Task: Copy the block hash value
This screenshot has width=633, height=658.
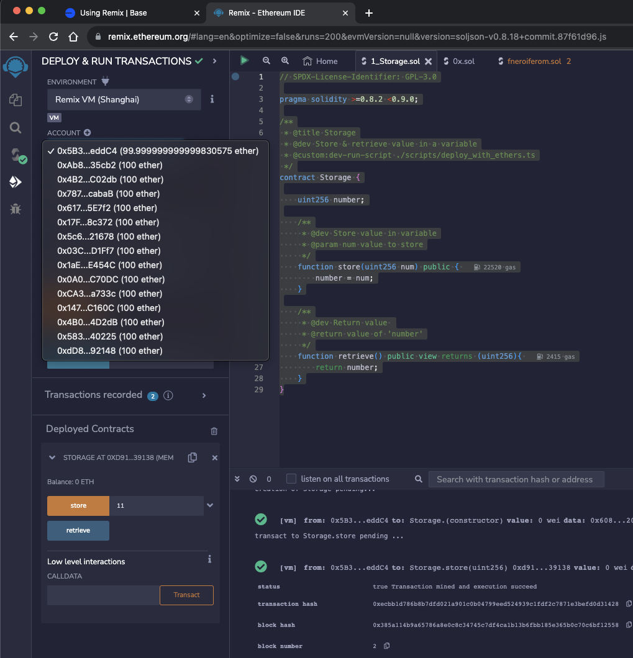Action: point(629,625)
